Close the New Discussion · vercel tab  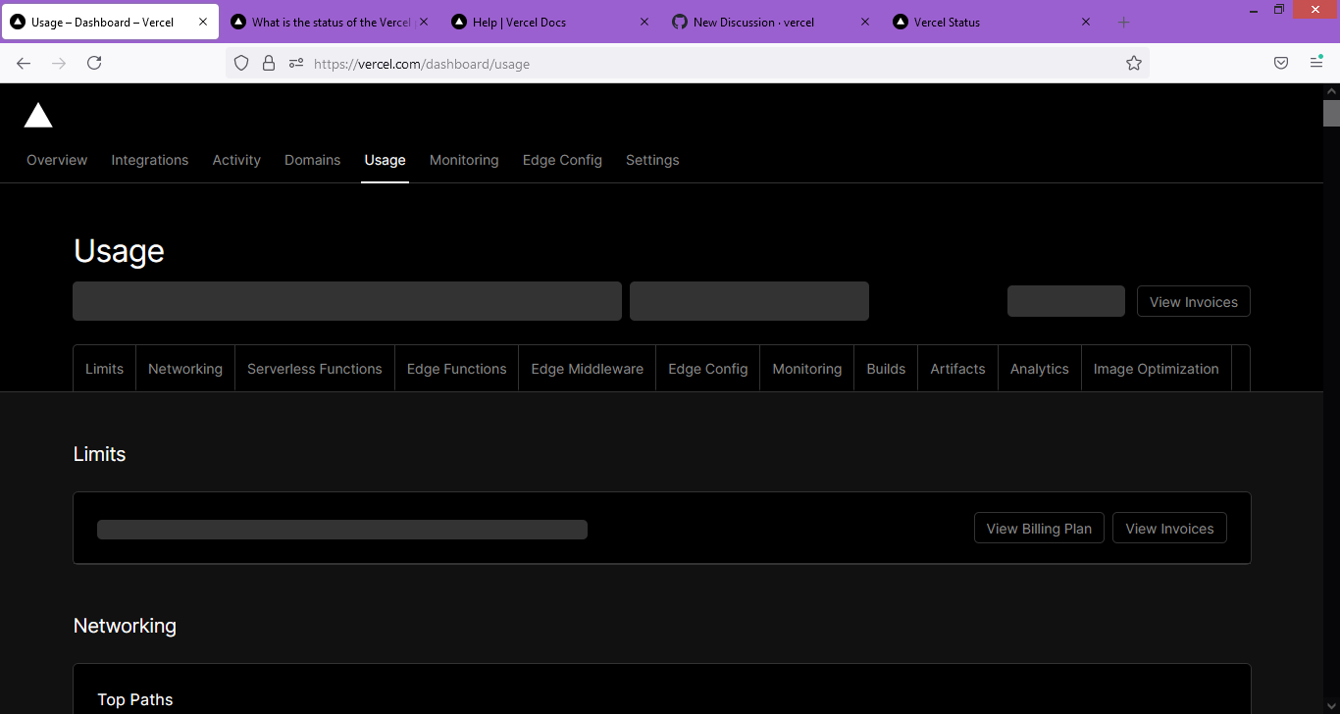[x=865, y=22]
